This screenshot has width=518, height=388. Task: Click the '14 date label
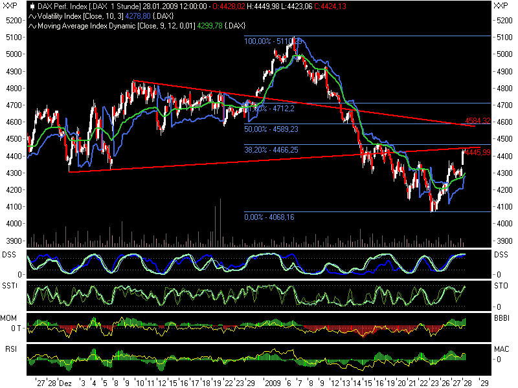pos(357,383)
